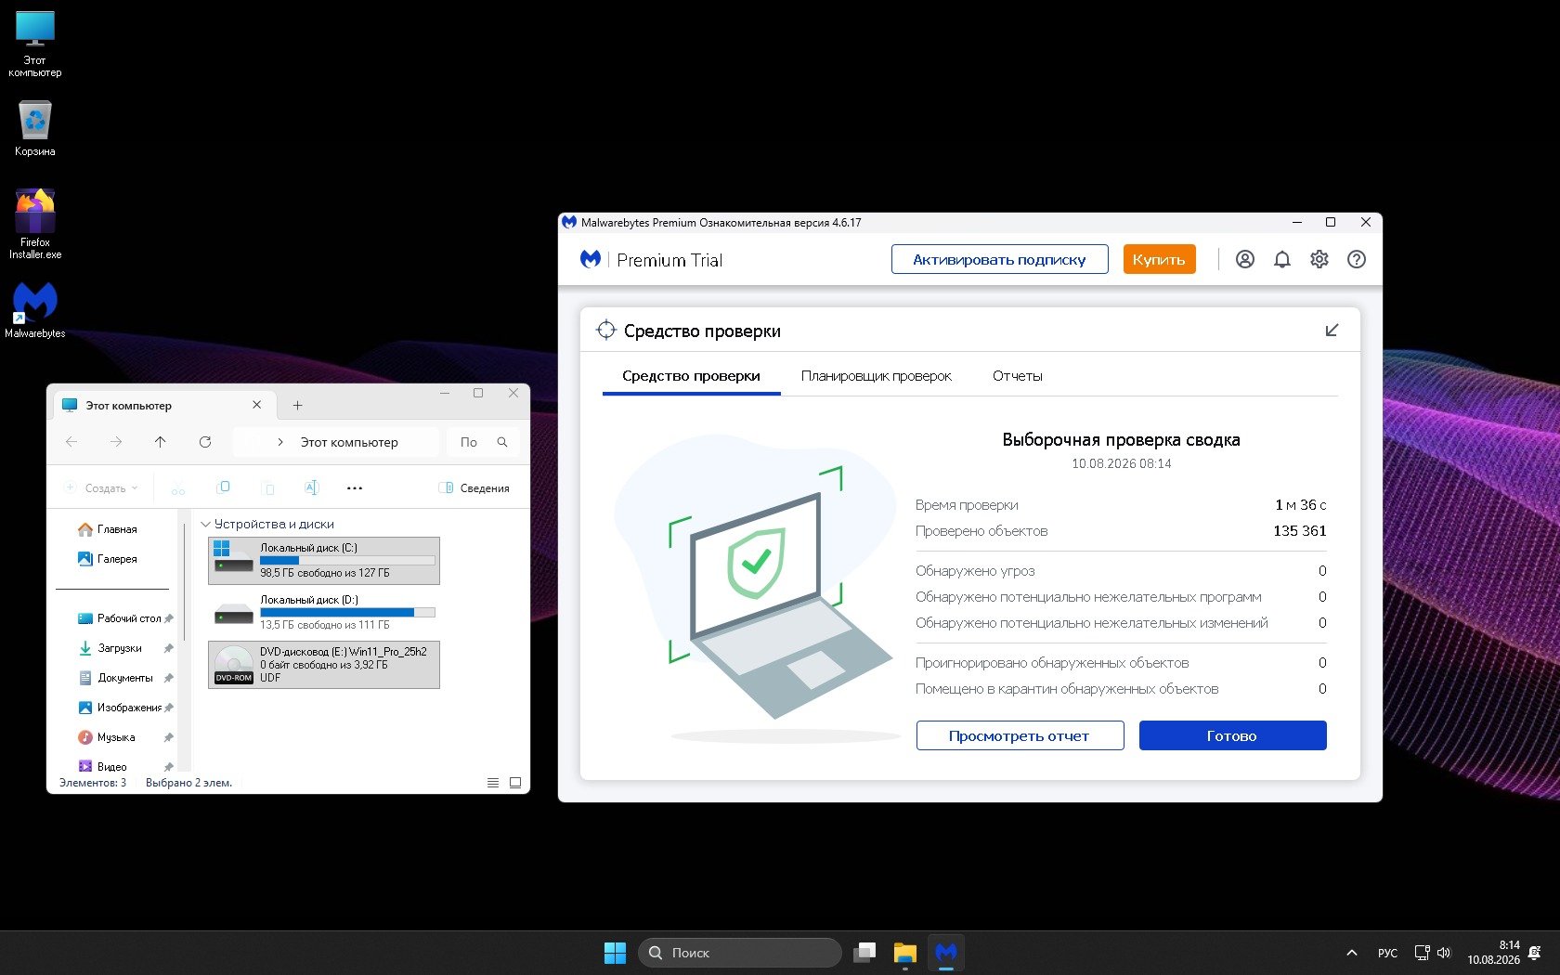Switch the РУС input language indicator
The height and width of the screenshot is (975, 1560).
click(1387, 953)
